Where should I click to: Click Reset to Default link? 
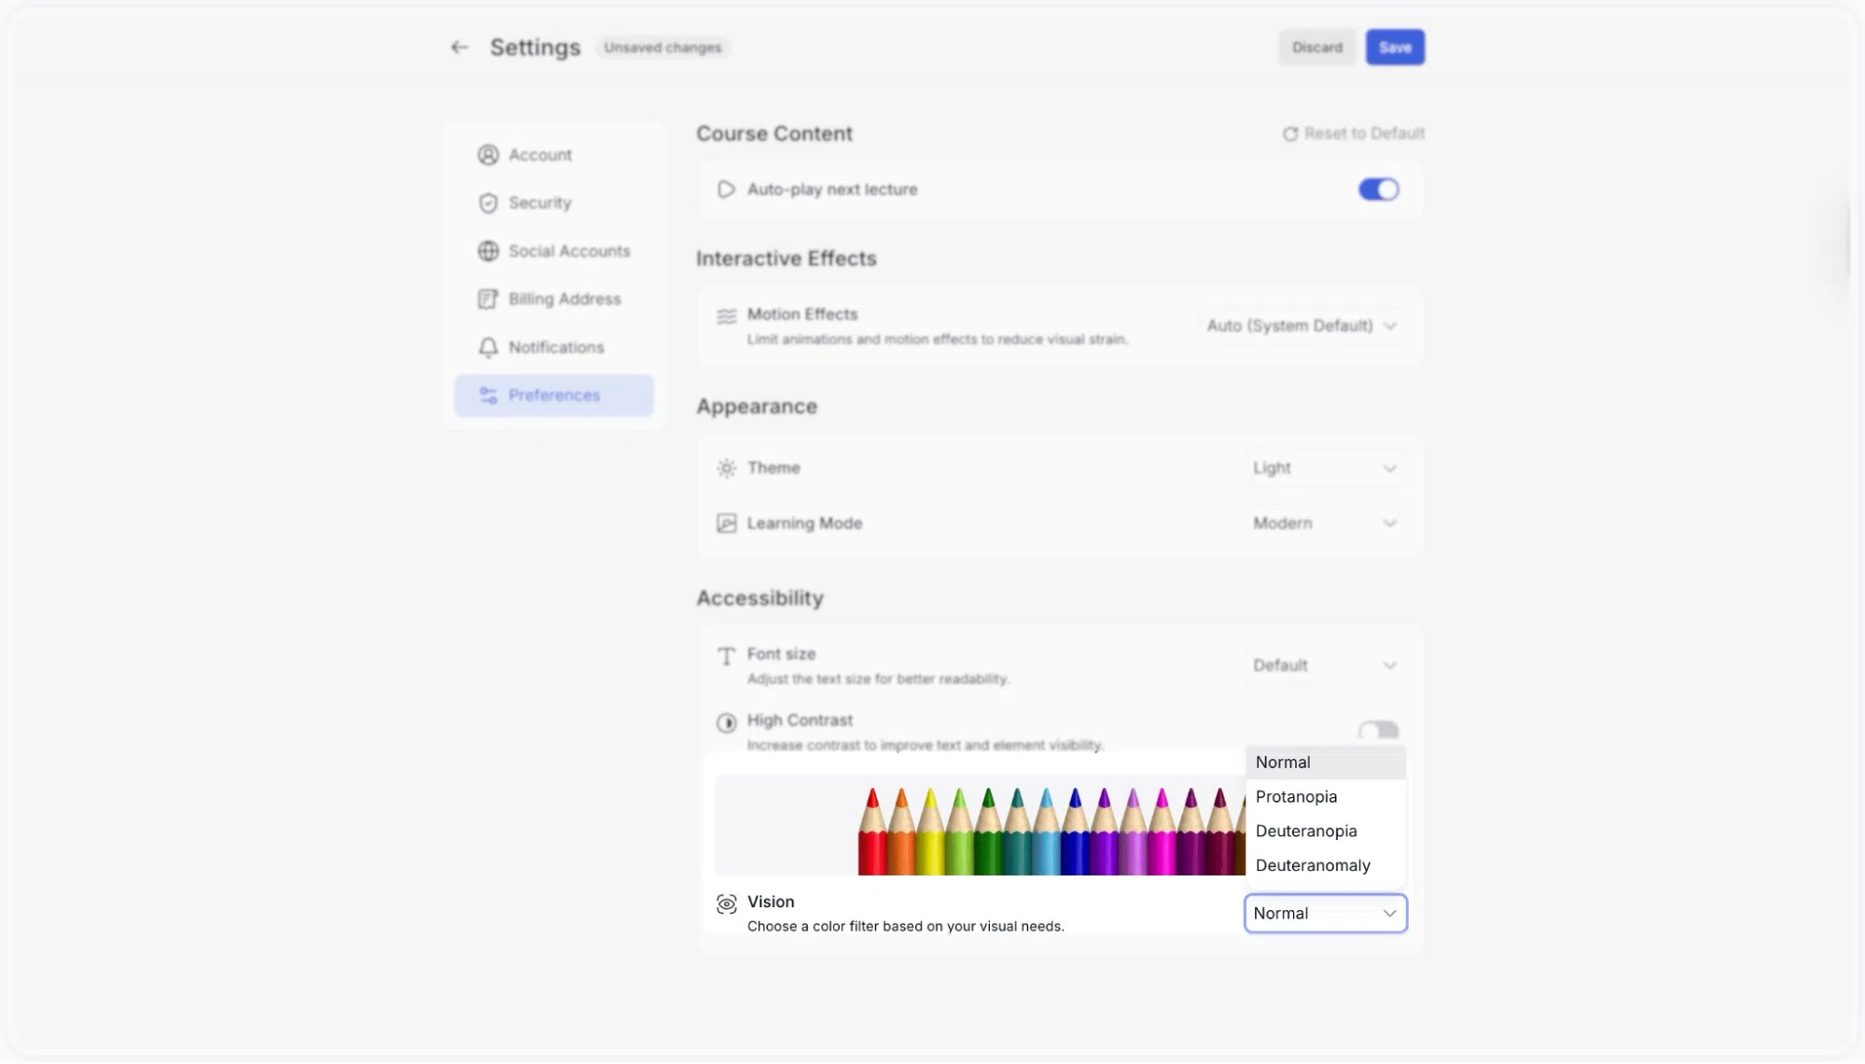1353,134
